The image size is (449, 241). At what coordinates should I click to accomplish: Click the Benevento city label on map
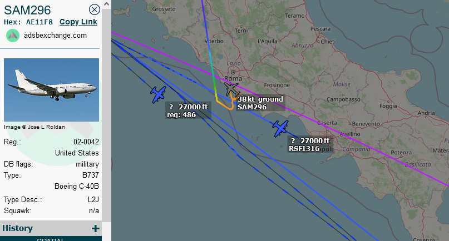coord(366,124)
